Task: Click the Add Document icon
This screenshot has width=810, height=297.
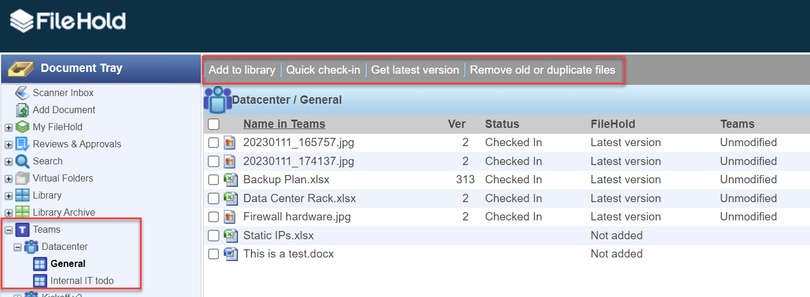Action: tap(22, 110)
